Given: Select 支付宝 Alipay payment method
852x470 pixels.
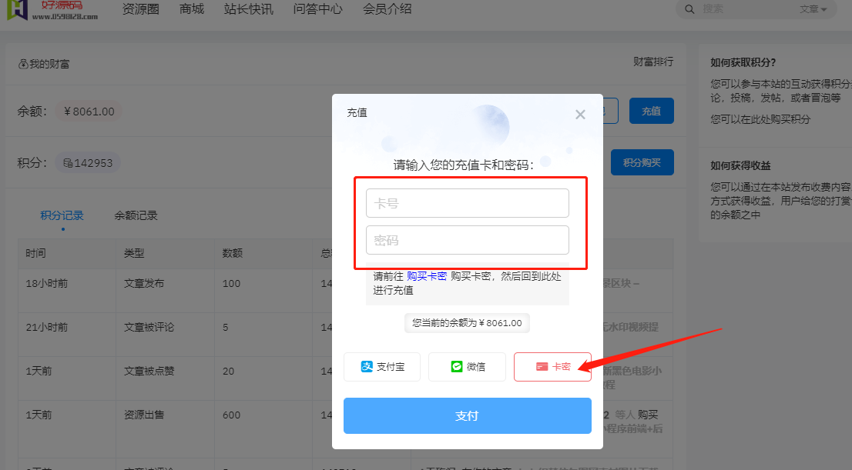Looking at the screenshot, I should 382,367.
